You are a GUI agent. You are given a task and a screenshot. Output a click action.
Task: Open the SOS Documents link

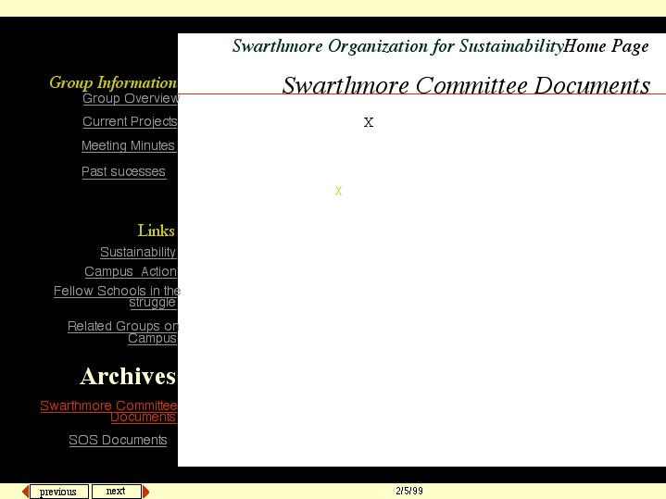click(118, 440)
